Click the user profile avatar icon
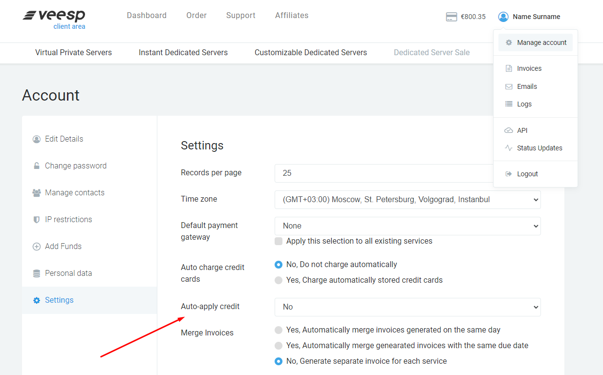The height and width of the screenshot is (375, 603). (503, 17)
